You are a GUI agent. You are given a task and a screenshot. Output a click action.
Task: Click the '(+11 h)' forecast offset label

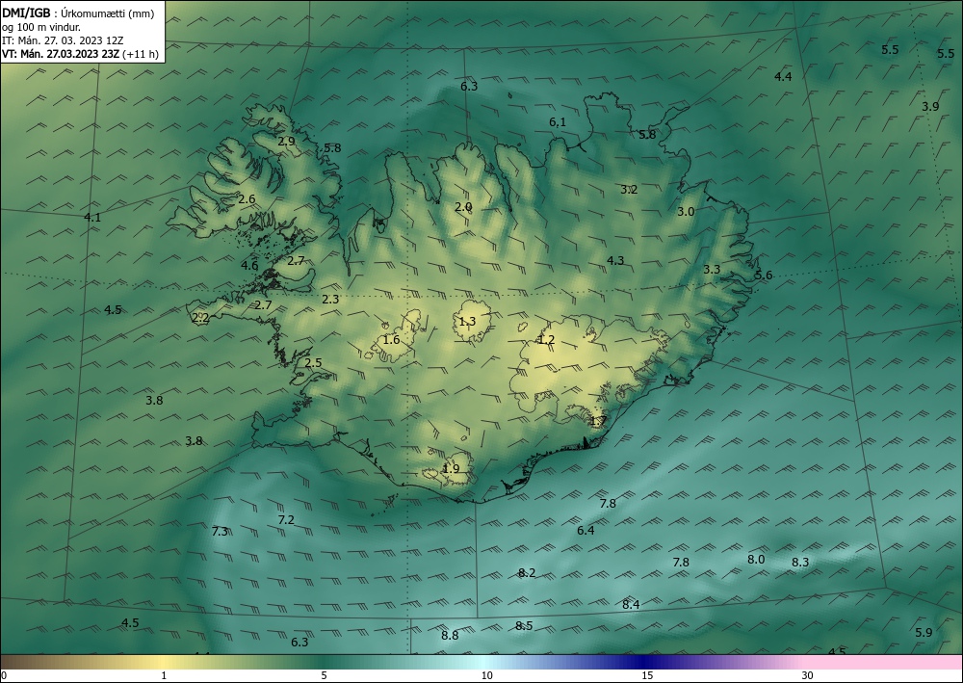[x=141, y=54]
